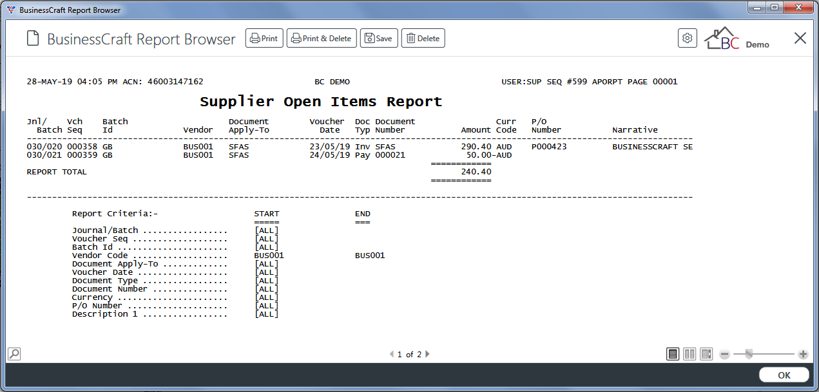Click the narrative 'BUSINESSCRAFT SE'
819x392 pixels.
click(x=652, y=147)
